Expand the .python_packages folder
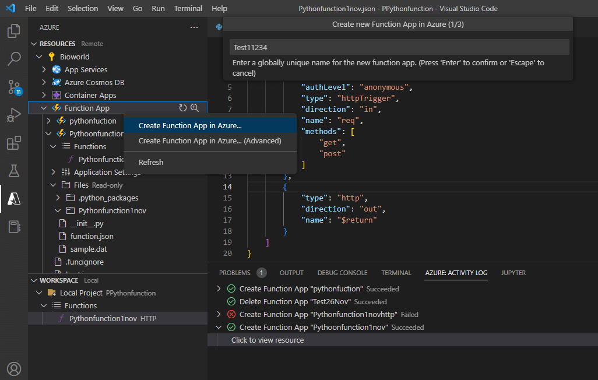This screenshot has height=380, width=598. [57, 198]
